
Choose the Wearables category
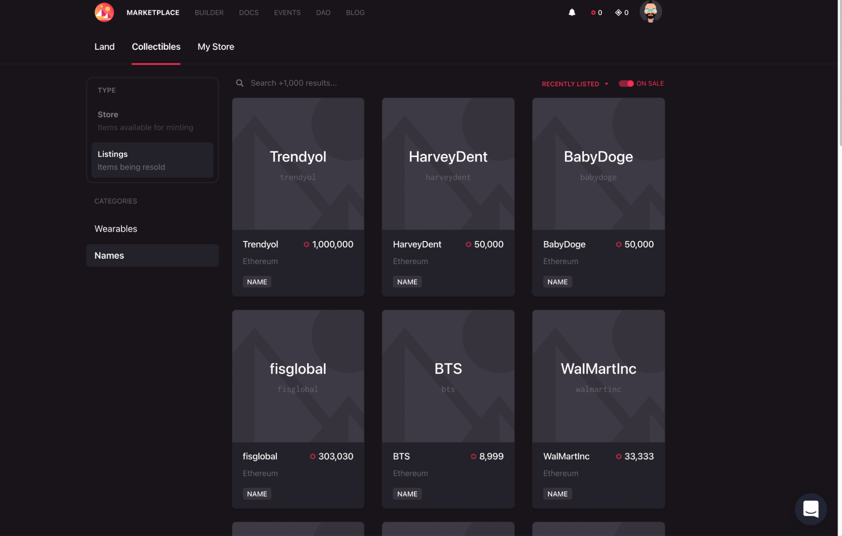(x=152, y=229)
